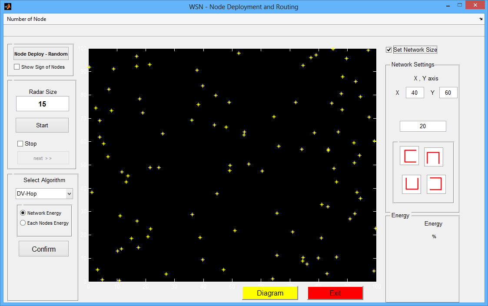Viewport: 488px width, 306px height.
Task: Select the U-shaped path opening upward
Action: click(411, 184)
